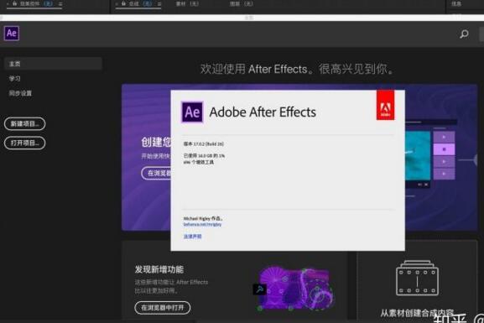Open 同步设置 in the home sidebar

(20, 93)
